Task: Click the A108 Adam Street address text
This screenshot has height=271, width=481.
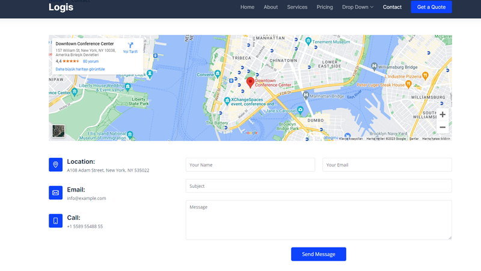Action: pyautogui.click(x=108, y=170)
